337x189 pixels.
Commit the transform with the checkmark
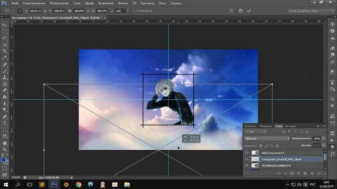tap(249, 10)
